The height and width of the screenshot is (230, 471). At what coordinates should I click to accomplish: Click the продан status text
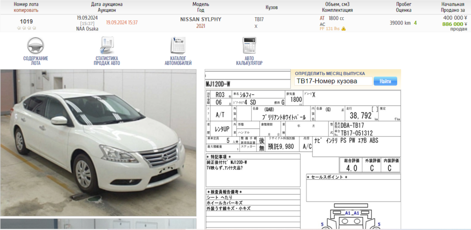pos(458,29)
